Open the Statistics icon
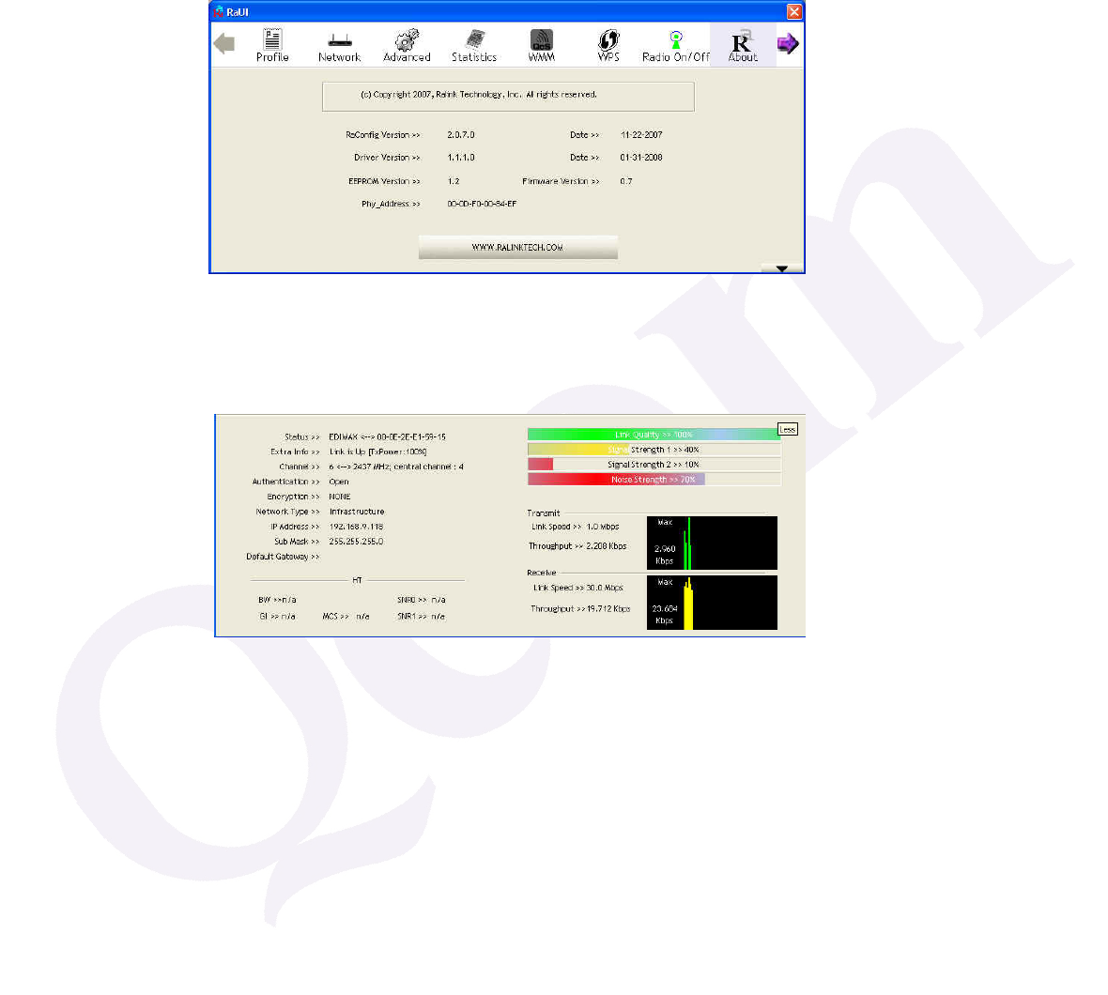 tap(474, 45)
